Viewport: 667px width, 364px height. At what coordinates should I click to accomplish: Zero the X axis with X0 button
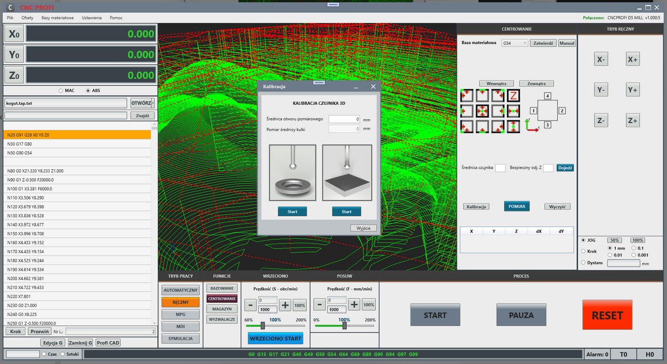[x=14, y=34]
